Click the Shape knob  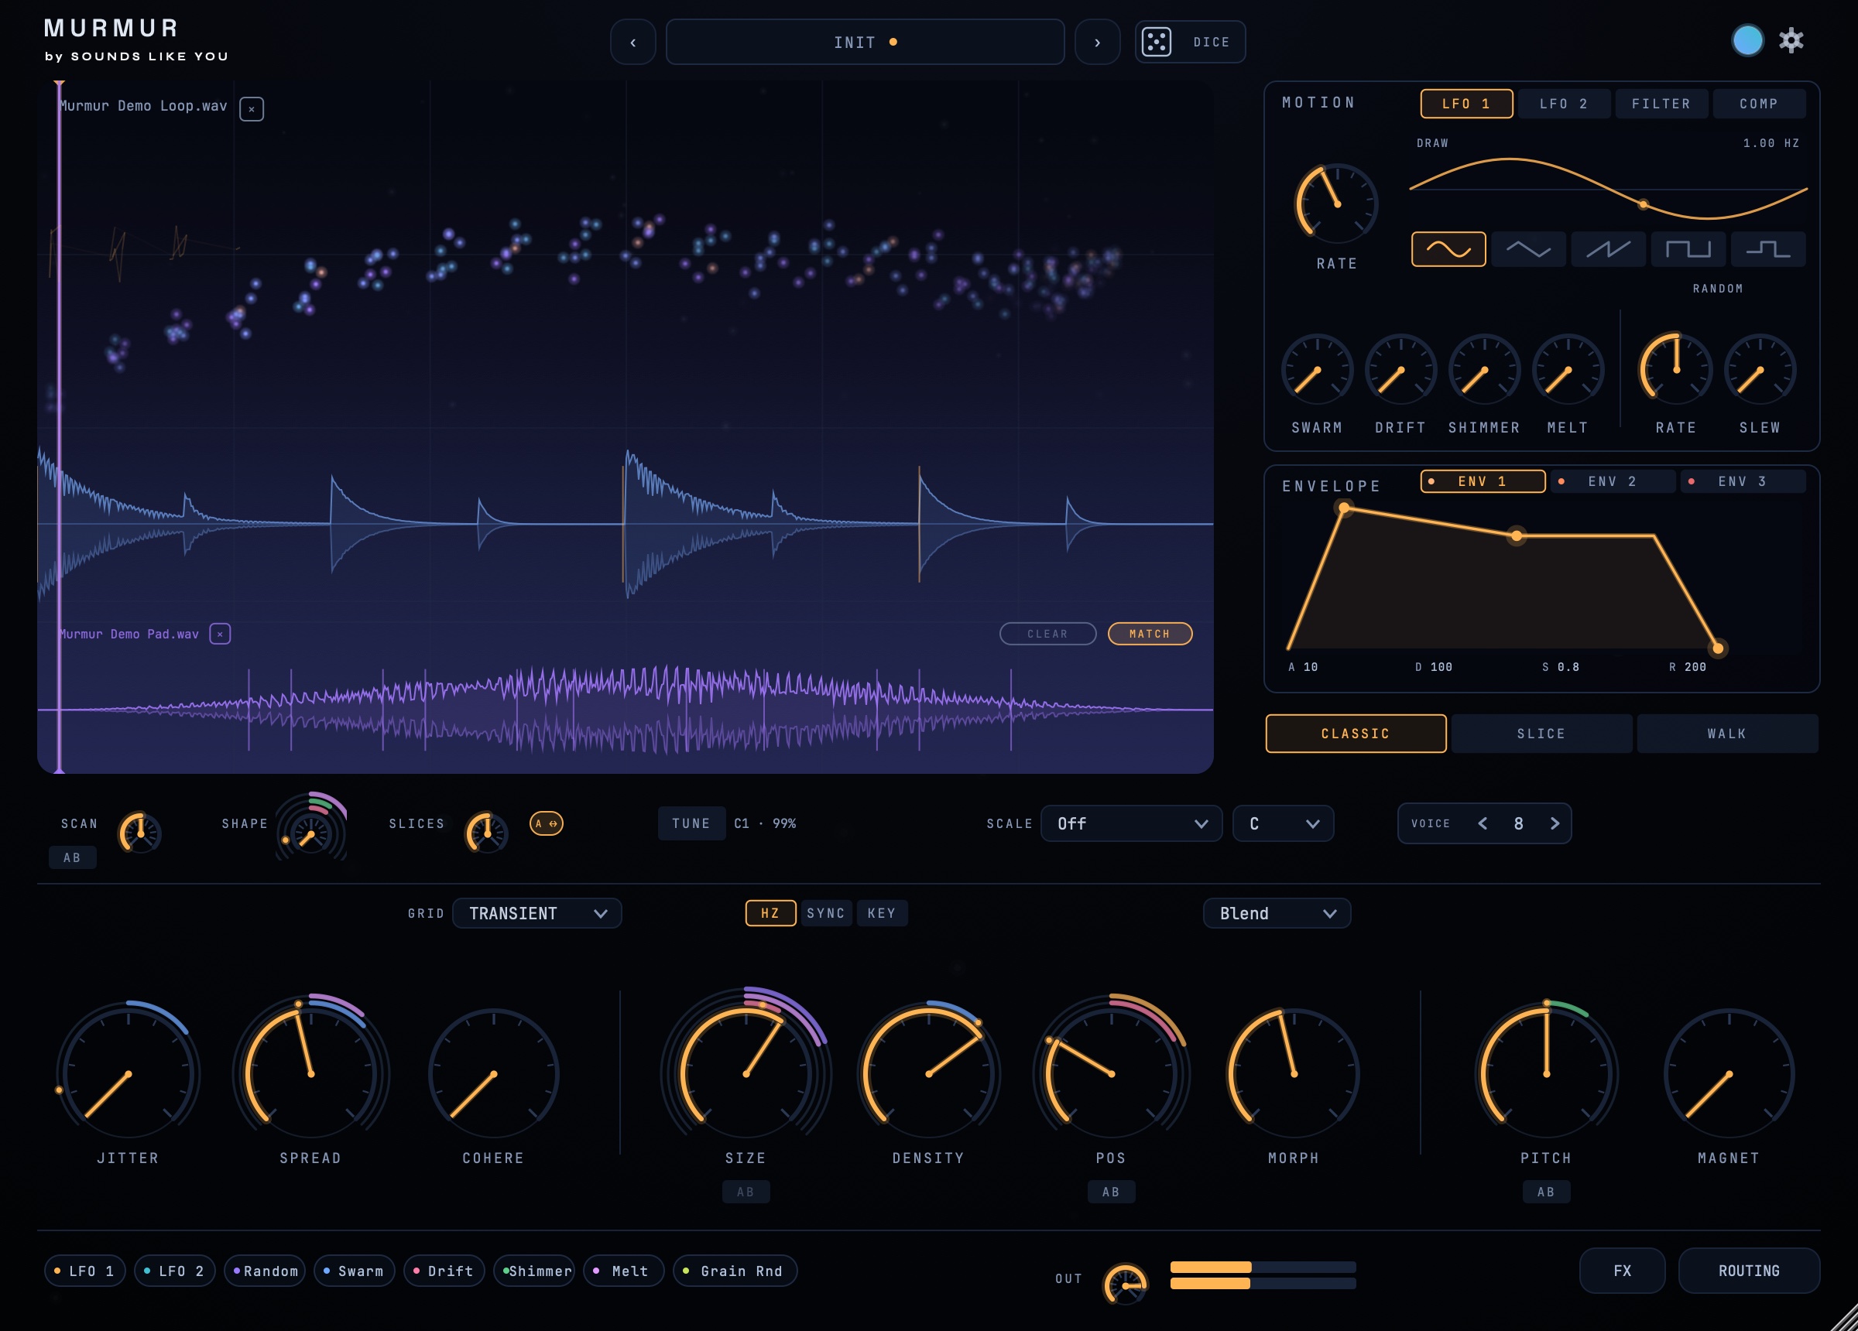click(x=311, y=833)
